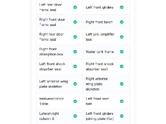Select the Water tank frame label
The height and width of the screenshot is (124, 166).
100,52
